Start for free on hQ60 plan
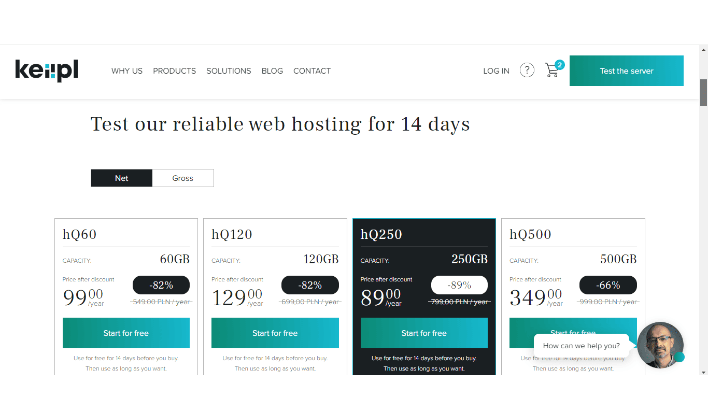 (x=126, y=333)
